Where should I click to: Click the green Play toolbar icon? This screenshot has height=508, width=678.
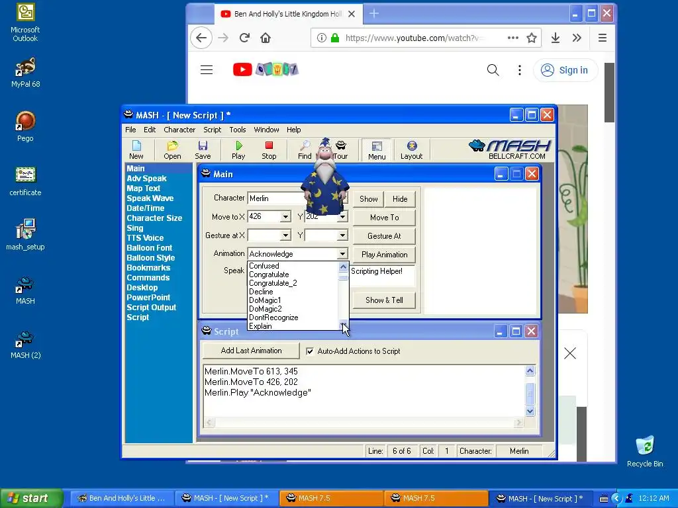[238, 149]
